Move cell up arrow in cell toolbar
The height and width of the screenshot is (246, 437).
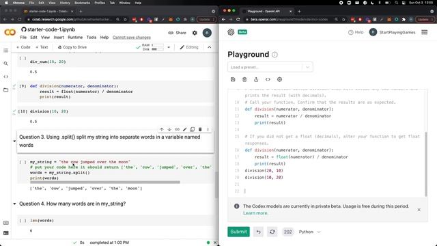(162, 129)
